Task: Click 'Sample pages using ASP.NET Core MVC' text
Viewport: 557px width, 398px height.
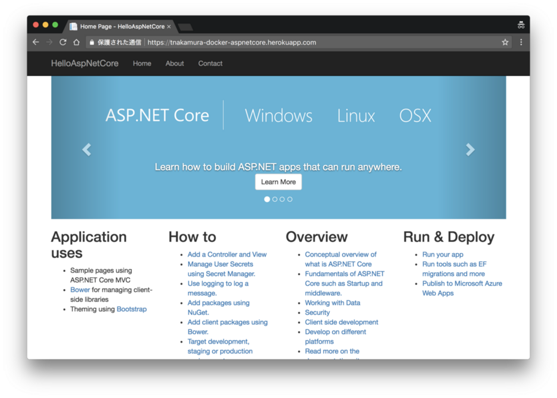Action: click(101, 275)
